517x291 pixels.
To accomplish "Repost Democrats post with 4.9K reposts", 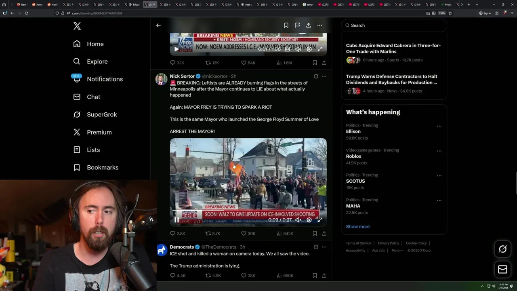I will pos(213,276).
